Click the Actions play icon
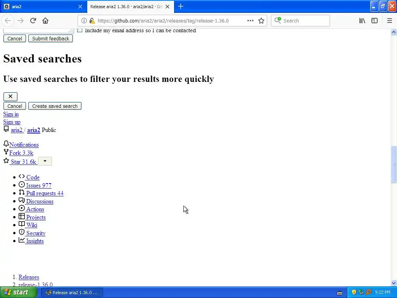 tap(22, 208)
